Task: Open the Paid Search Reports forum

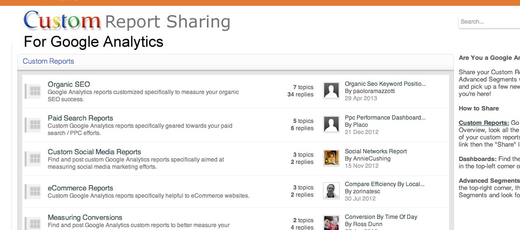Action: coord(80,118)
